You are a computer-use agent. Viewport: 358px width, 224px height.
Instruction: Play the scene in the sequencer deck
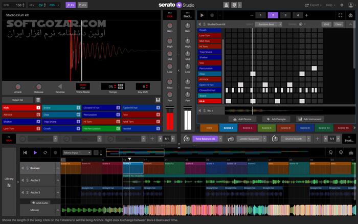pos(202,15)
